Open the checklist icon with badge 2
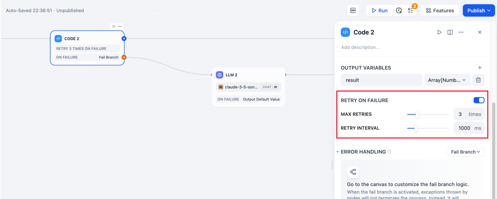The width and height of the screenshot is (497, 199). point(411,11)
